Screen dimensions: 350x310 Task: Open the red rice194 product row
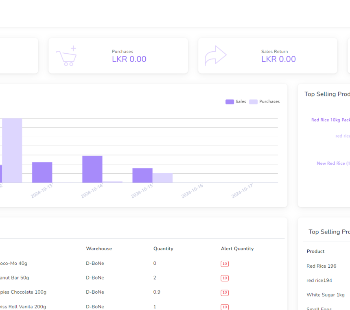[x=319, y=280]
